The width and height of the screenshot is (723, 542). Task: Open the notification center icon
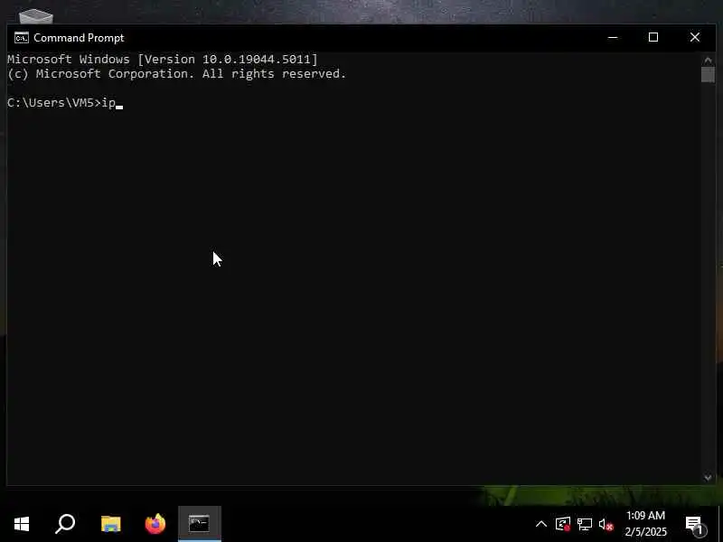[x=694, y=525]
